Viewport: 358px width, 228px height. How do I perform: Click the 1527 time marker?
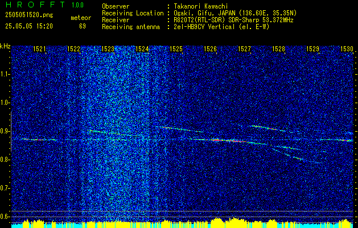coord(244,48)
